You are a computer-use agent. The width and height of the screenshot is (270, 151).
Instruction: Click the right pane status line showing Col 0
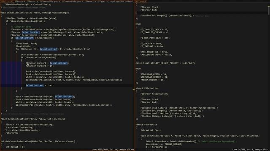pos(250,150)
